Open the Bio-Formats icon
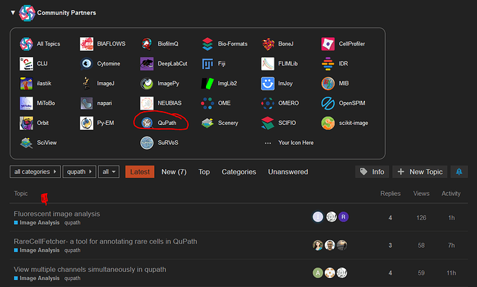Viewport: 477px width, 287px height. [x=207, y=44]
